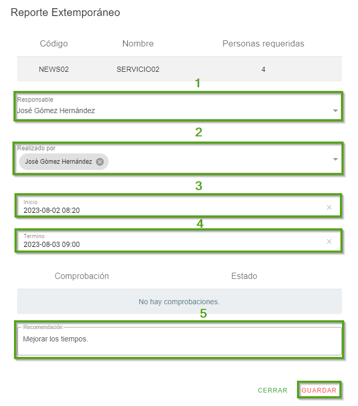358x406 pixels.
Task: Focus the Termino date-time field
Action: tap(155, 244)
